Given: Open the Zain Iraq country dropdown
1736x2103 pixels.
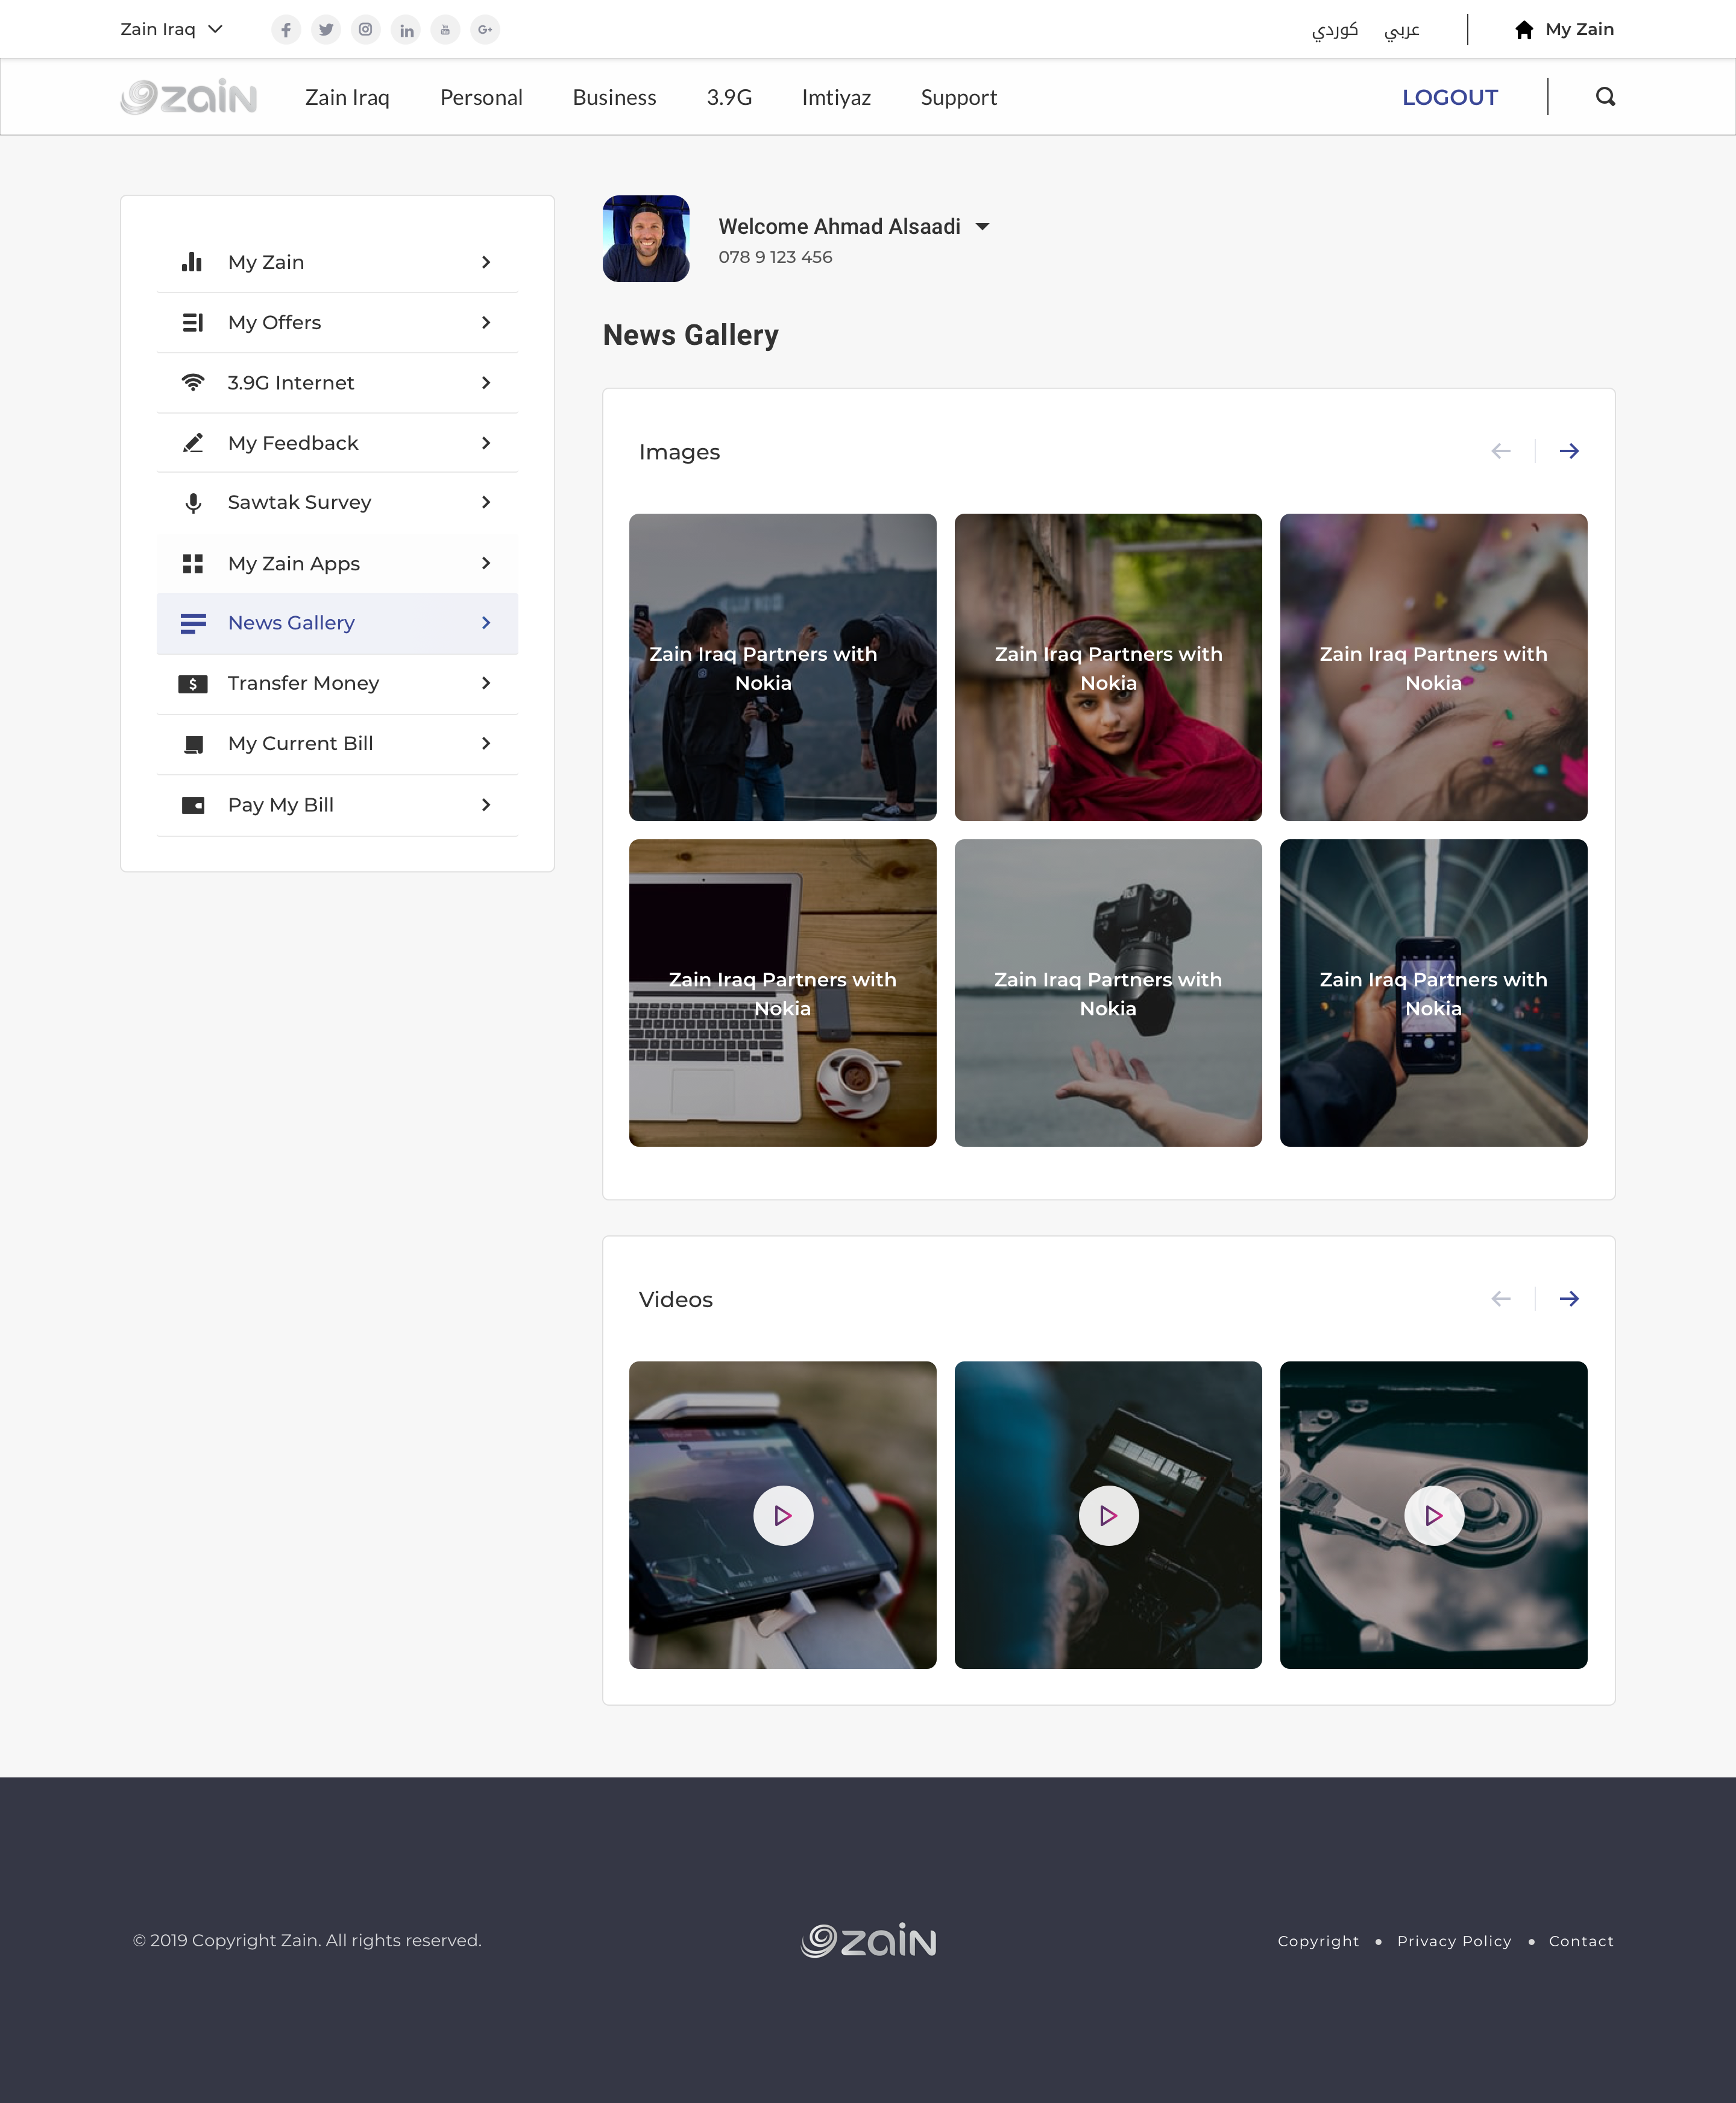Looking at the screenshot, I should [x=171, y=29].
